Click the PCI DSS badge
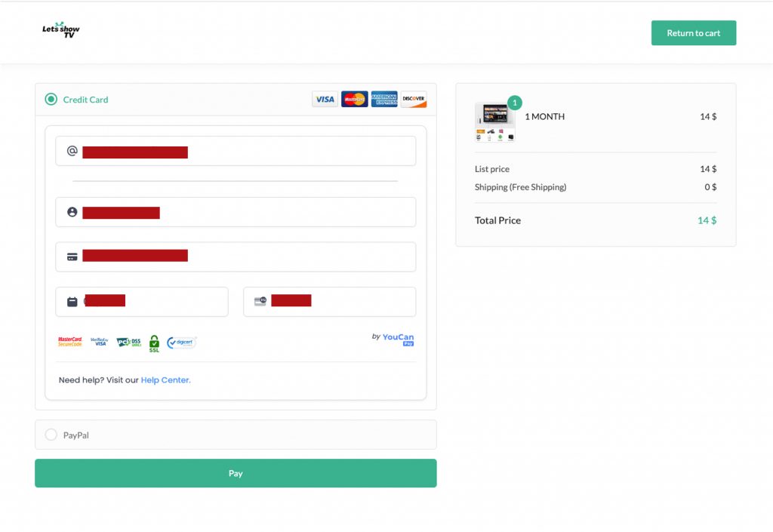This screenshot has height=532, width=773. click(128, 343)
